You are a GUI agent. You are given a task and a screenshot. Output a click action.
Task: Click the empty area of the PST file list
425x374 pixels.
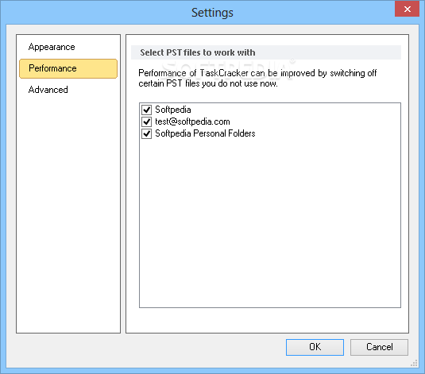point(270,222)
